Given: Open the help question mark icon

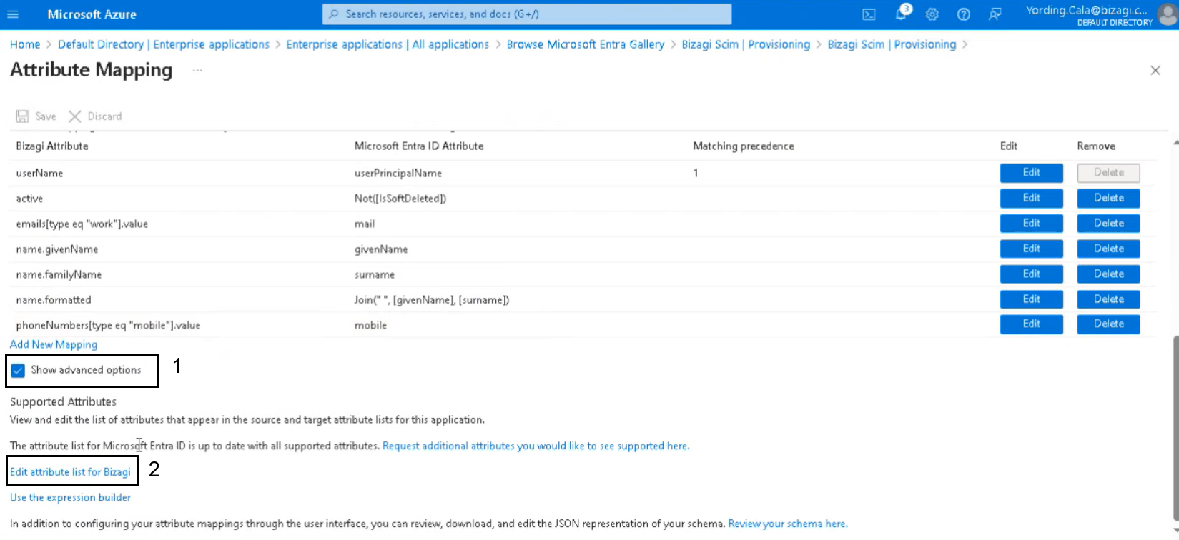Looking at the screenshot, I should [964, 14].
